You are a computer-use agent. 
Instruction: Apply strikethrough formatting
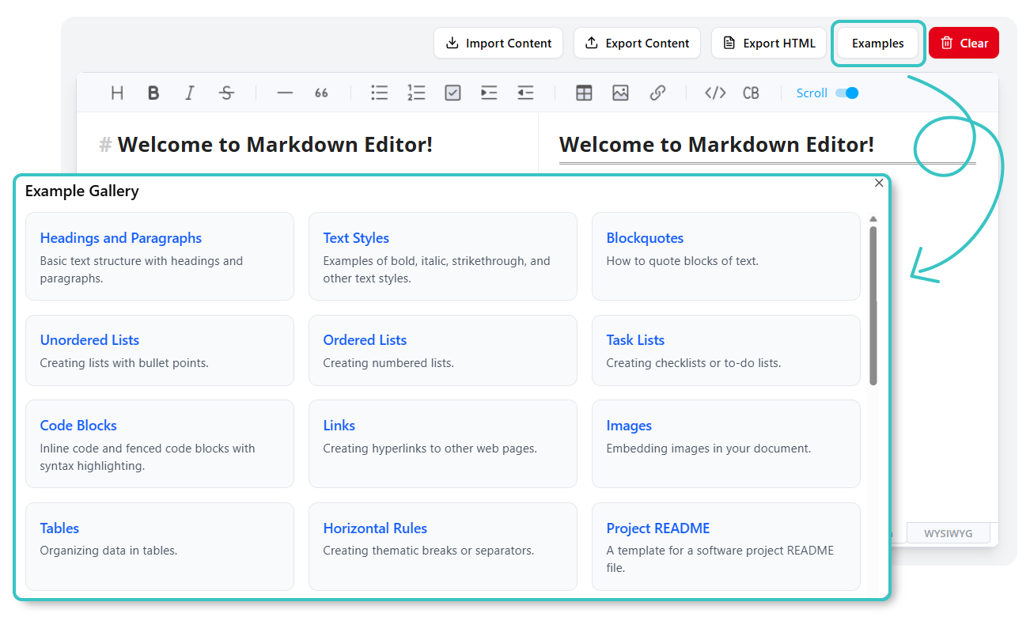click(x=226, y=93)
